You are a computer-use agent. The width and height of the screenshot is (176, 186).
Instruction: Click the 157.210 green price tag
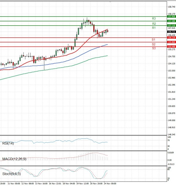pos(171,26)
